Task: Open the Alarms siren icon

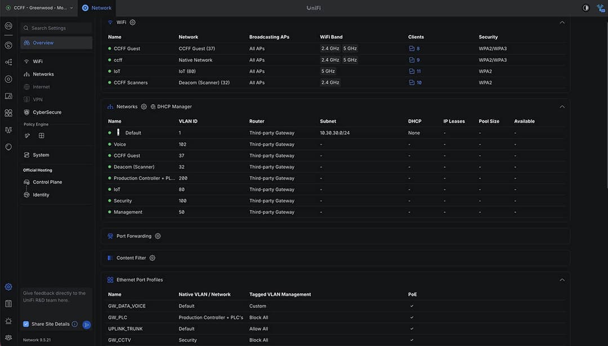Action: (x=8, y=321)
